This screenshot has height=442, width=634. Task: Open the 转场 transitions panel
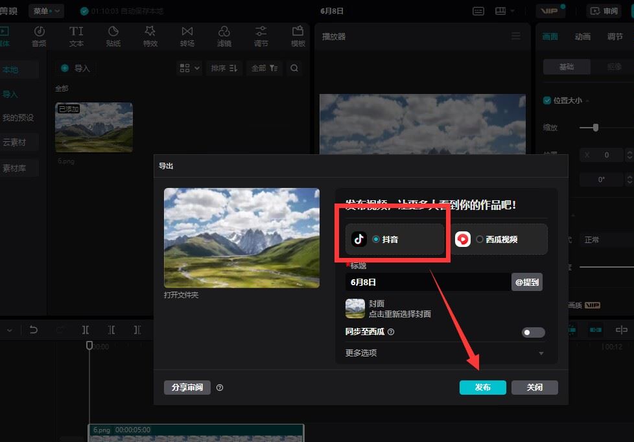coord(187,36)
